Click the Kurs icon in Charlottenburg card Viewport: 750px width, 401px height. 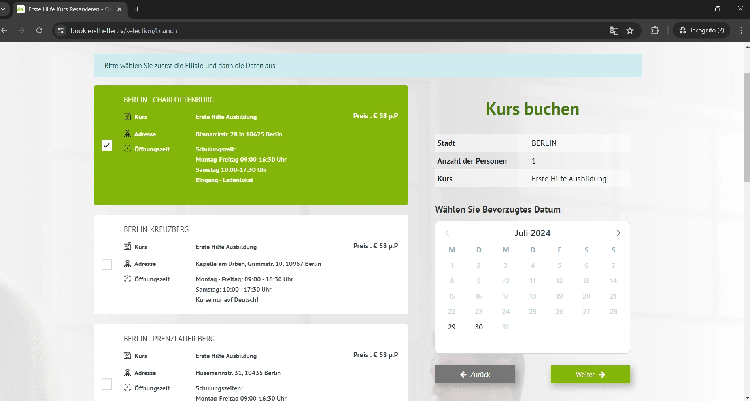127,117
